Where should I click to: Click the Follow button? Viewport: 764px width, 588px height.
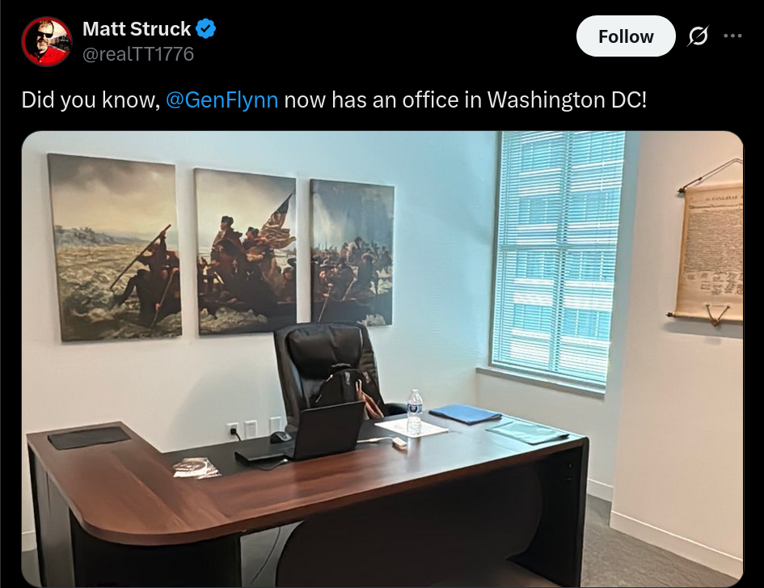click(626, 36)
